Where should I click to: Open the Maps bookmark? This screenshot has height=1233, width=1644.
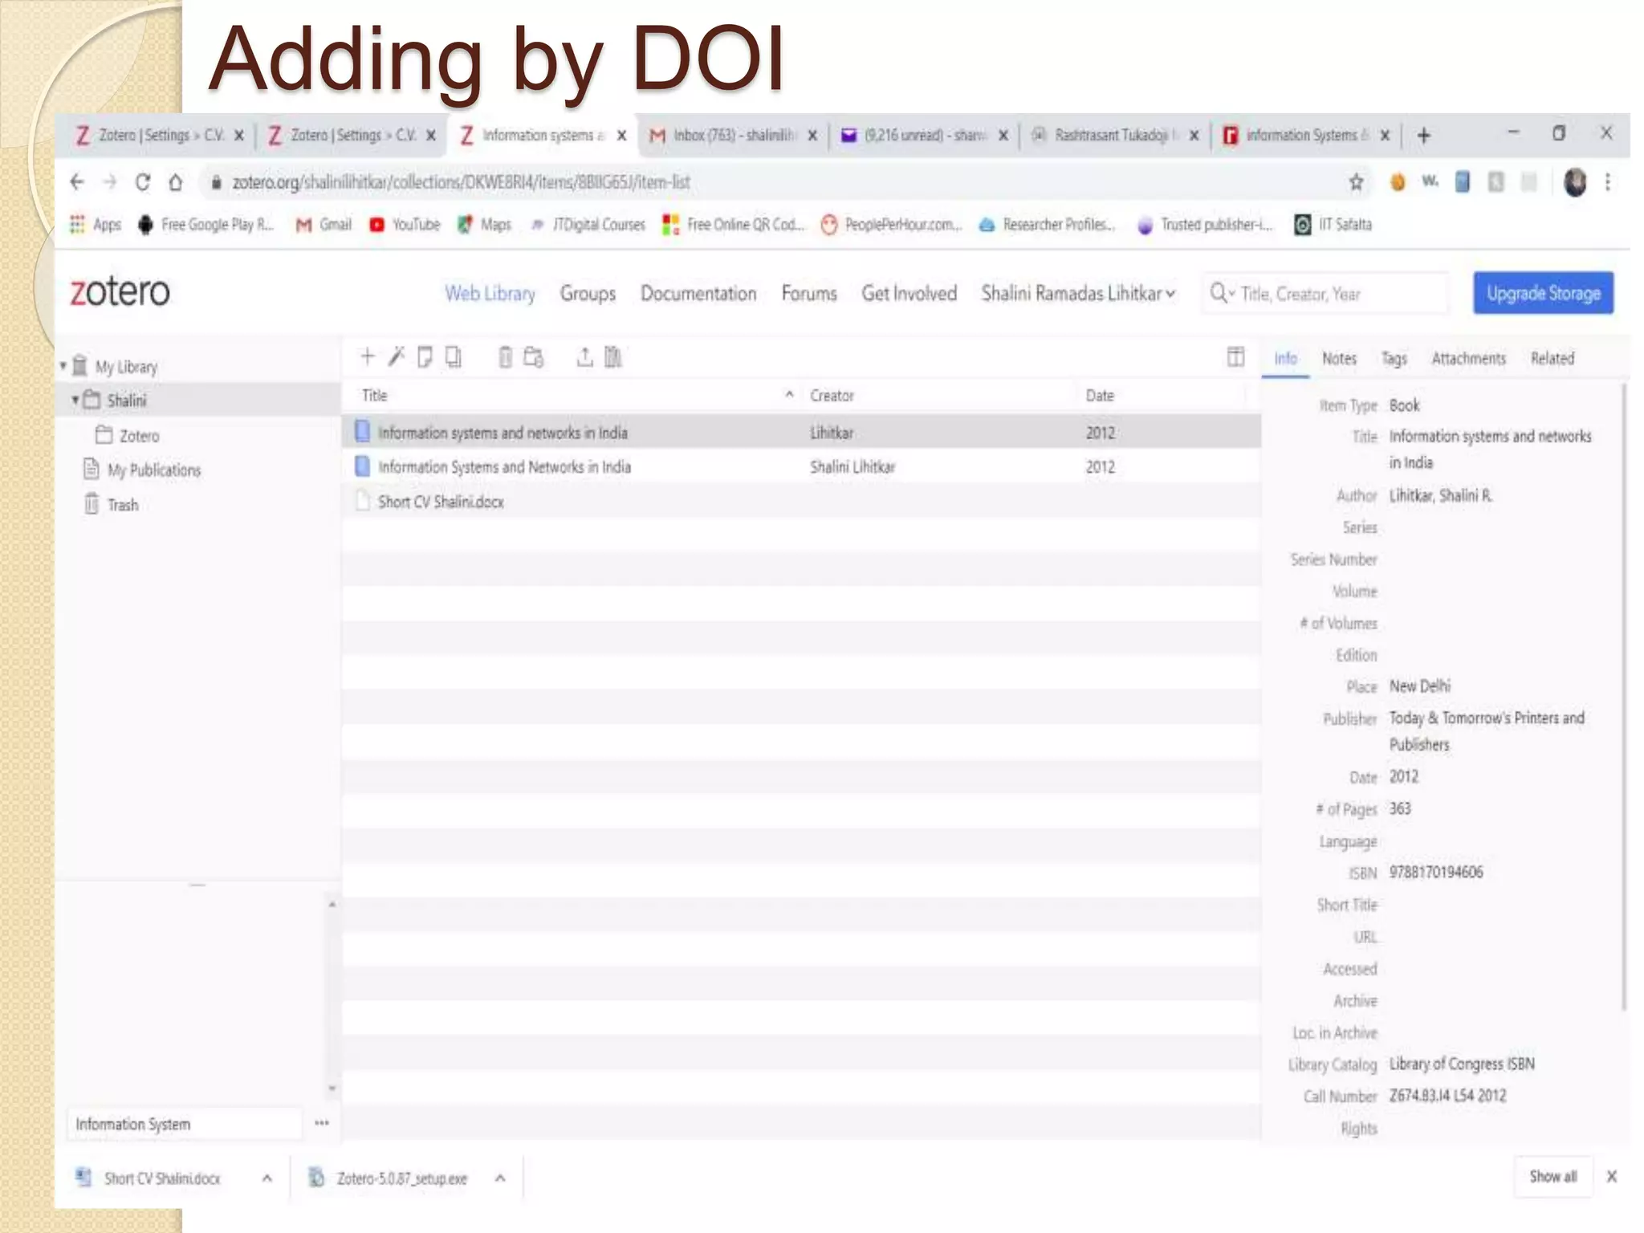(x=484, y=225)
